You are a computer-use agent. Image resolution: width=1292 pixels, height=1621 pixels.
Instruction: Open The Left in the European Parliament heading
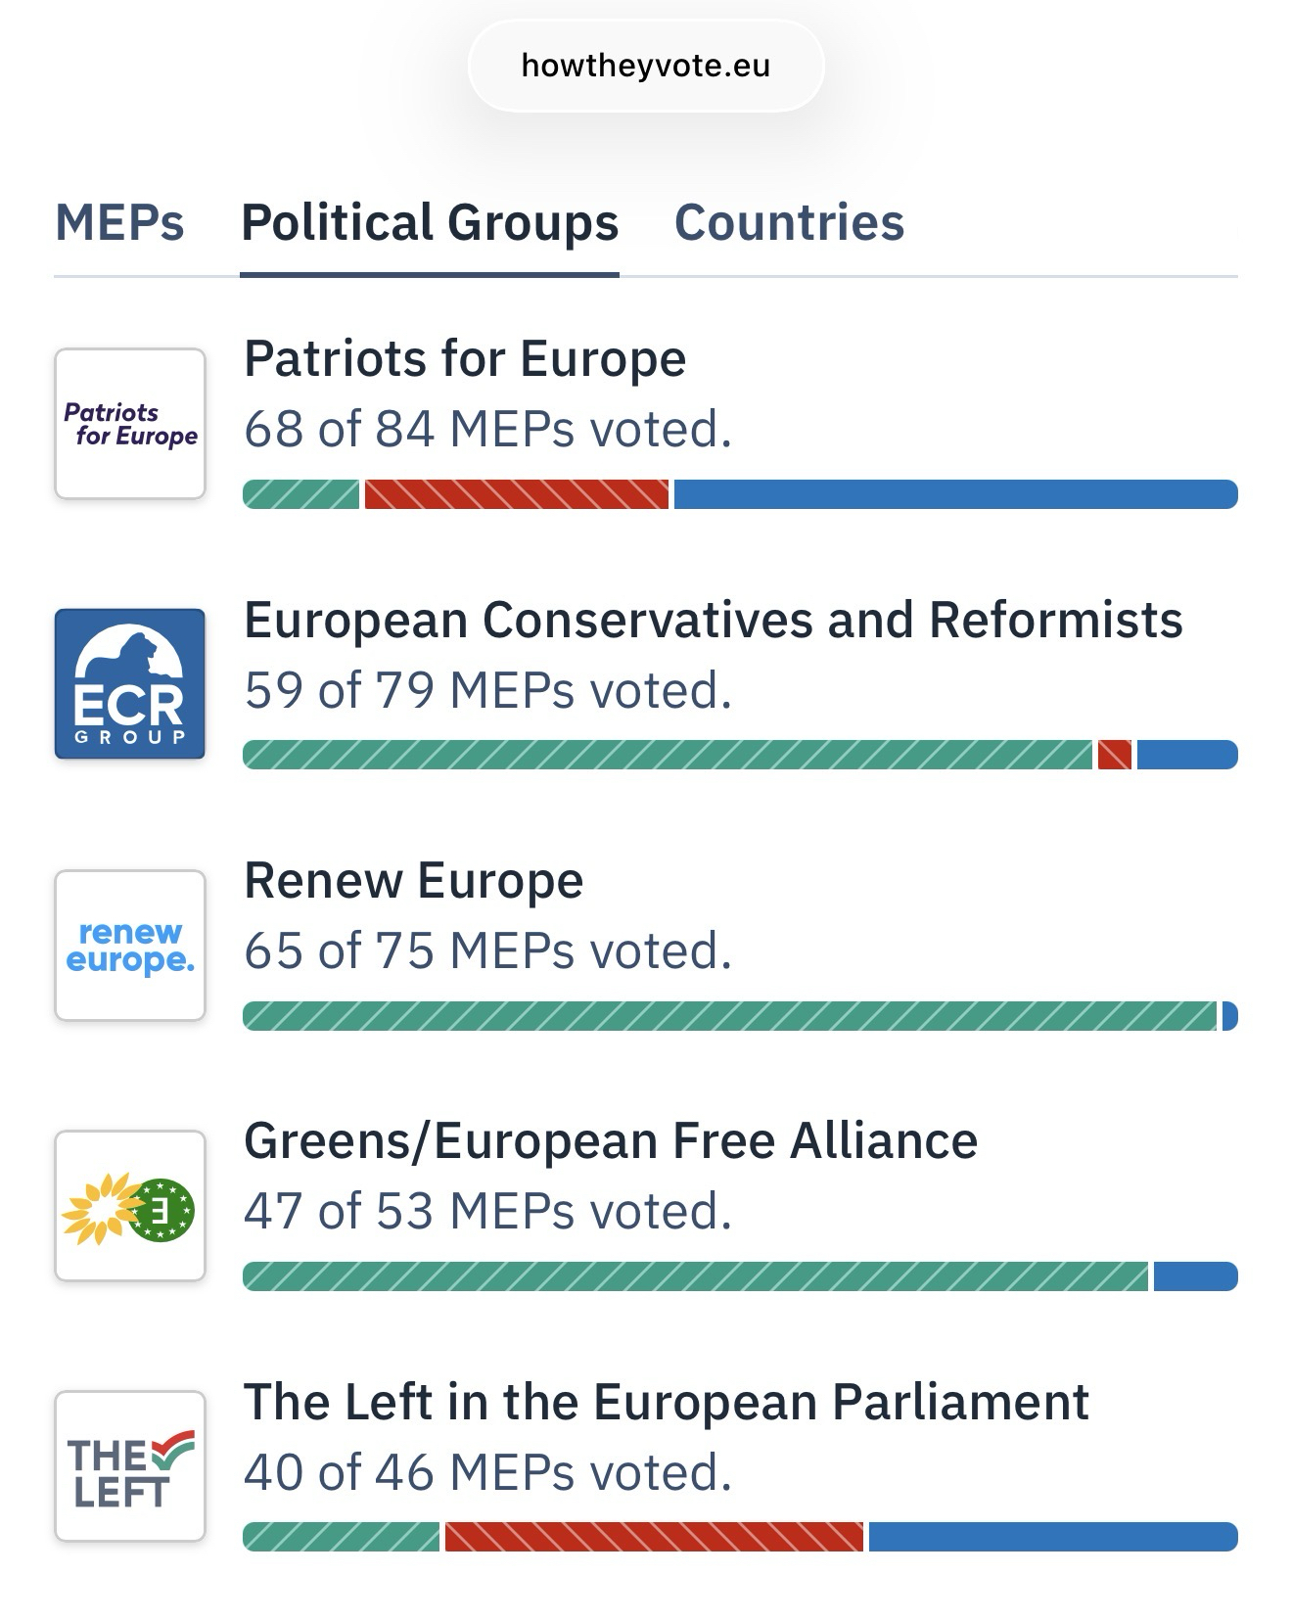666,1402
